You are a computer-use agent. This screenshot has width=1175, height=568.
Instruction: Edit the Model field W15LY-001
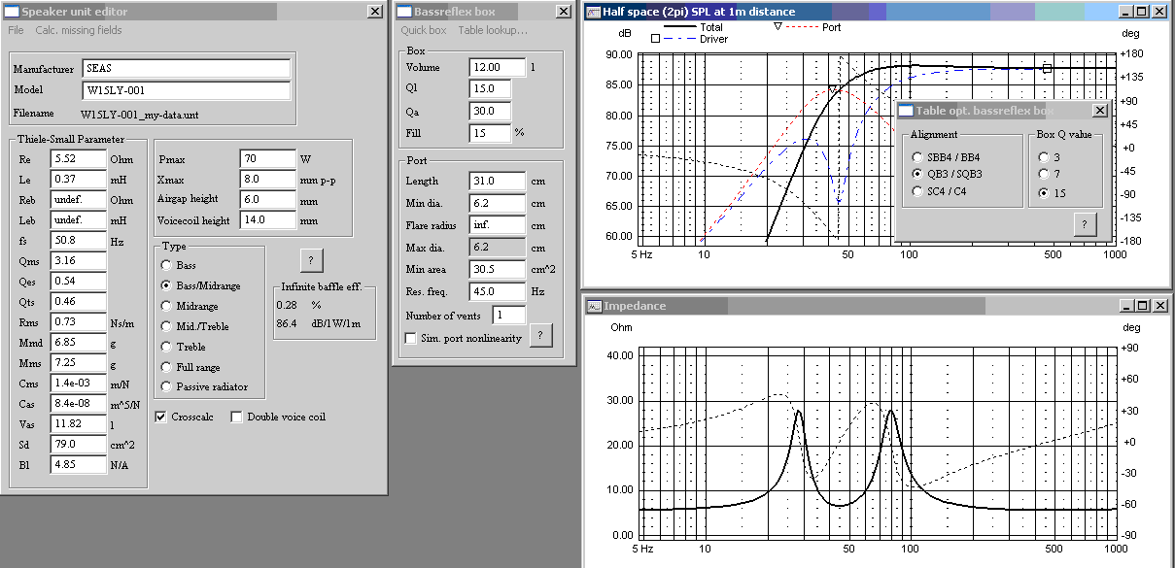pyautogui.click(x=187, y=90)
